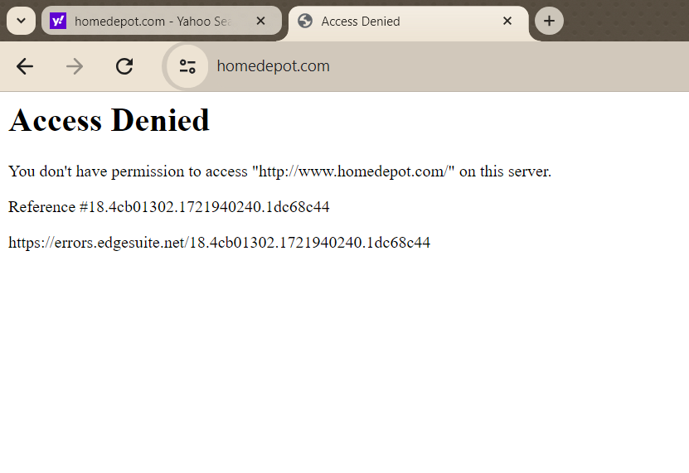Switch to the homedepot.com Yahoo Search tab
Image resolution: width=689 pixels, height=473 pixels.
tap(162, 21)
